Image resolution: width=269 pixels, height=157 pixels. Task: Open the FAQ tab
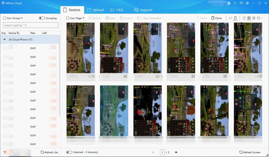point(117,10)
